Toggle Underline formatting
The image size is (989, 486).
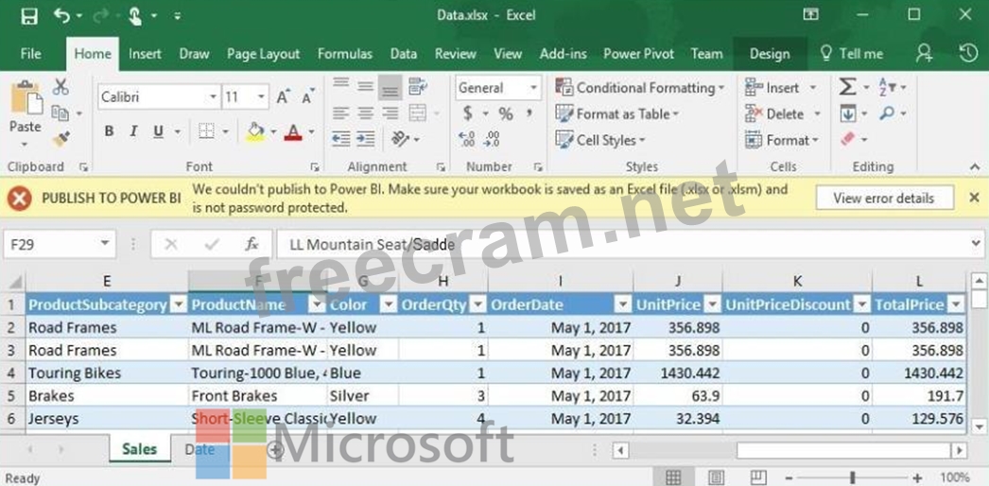click(158, 131)
